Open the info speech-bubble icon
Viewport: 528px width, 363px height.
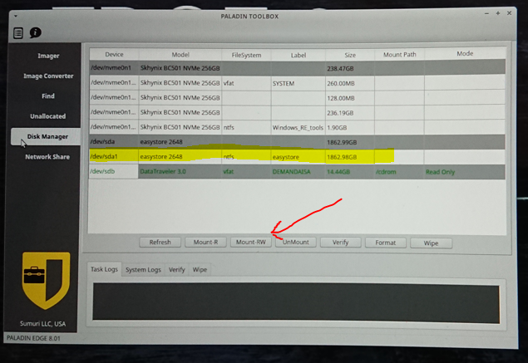(36, 32)
